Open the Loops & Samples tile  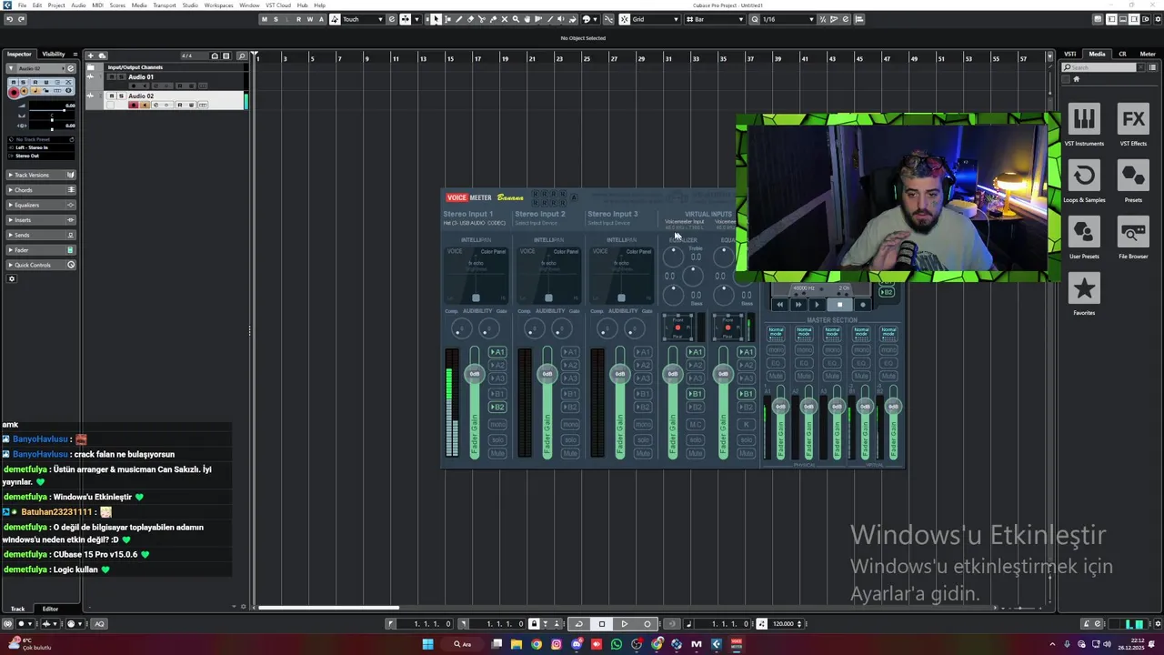click(x=1083, y=182)
